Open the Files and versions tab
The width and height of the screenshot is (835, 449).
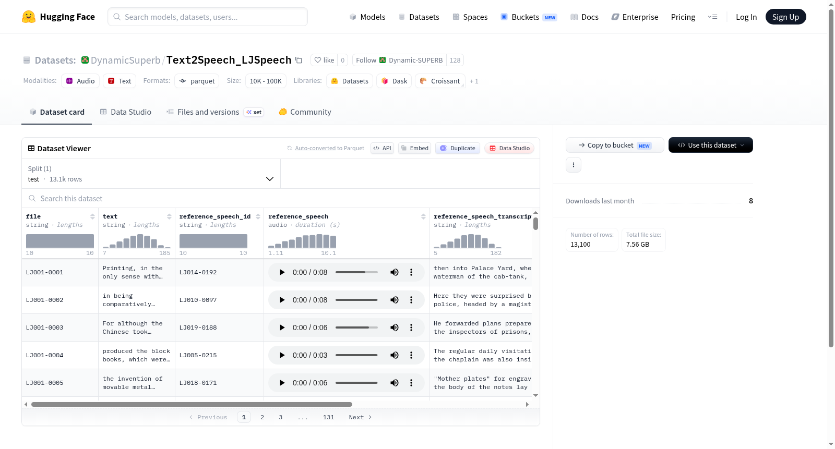[215, 112]
